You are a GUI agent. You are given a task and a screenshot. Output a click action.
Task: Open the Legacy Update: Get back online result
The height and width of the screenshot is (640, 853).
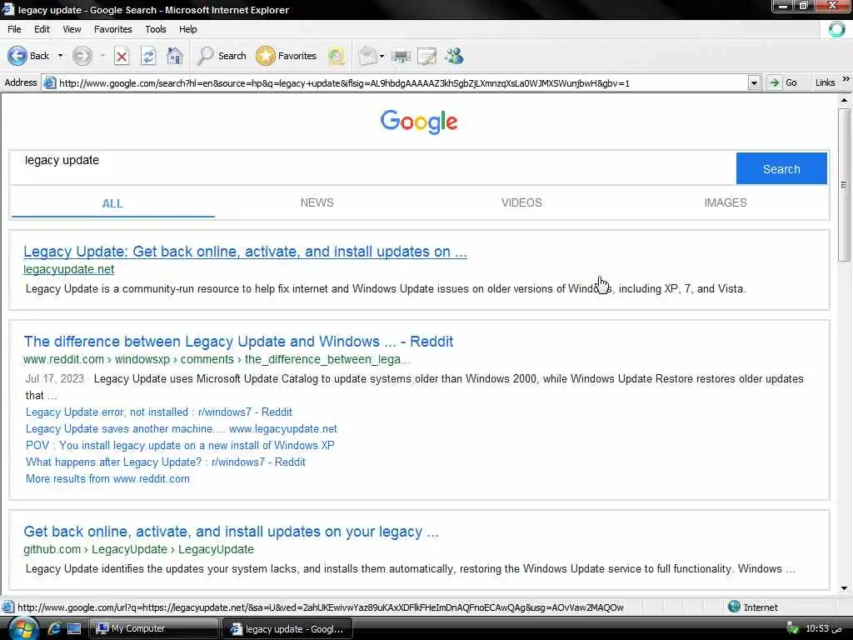246,252
